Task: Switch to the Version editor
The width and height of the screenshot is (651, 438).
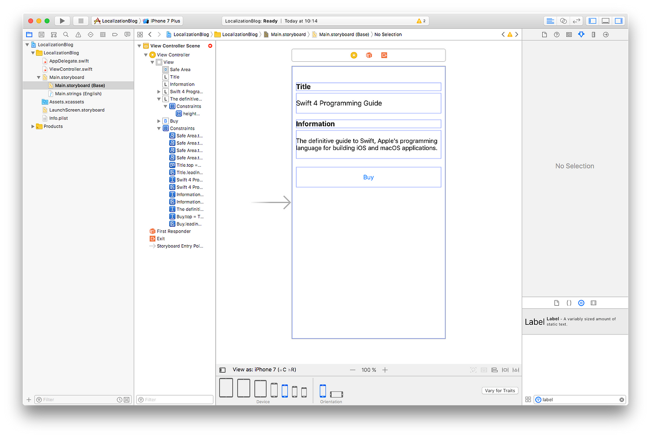Action: pos(577,21)
